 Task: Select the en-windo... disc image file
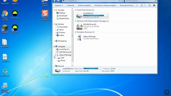click(5, 58)
